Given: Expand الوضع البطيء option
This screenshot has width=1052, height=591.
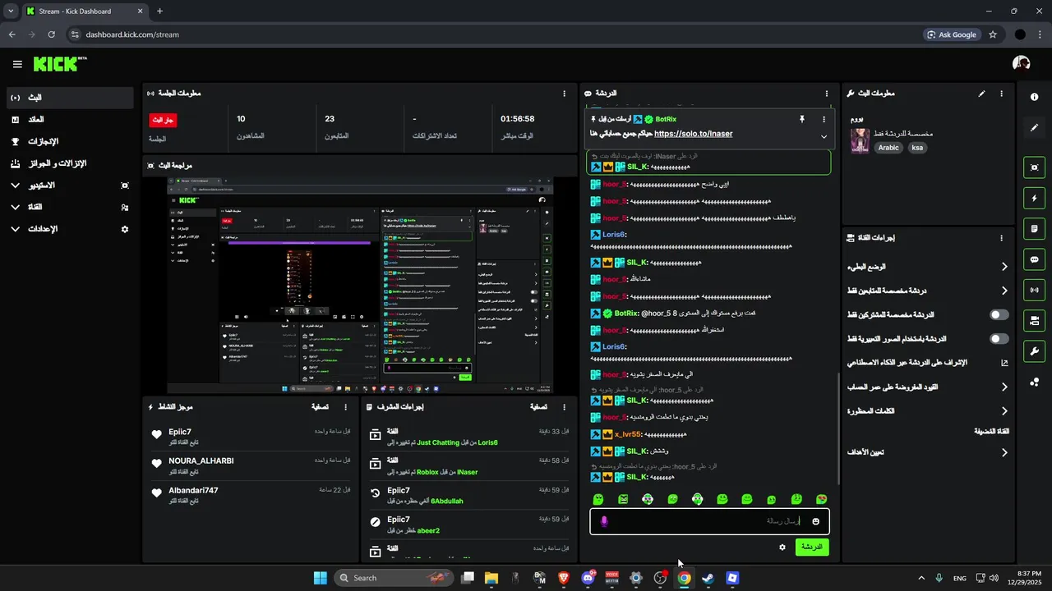Looking at the screenshot, I should pyautogui.click(x=928, y=267).
